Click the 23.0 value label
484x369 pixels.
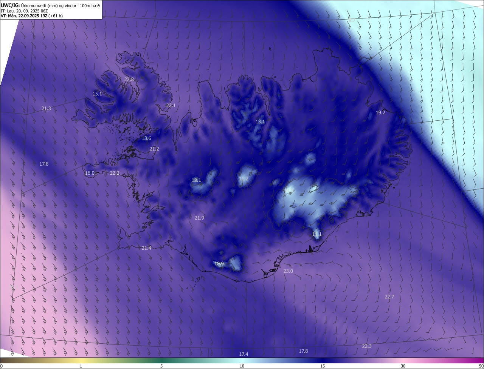(x=288, y=271)
